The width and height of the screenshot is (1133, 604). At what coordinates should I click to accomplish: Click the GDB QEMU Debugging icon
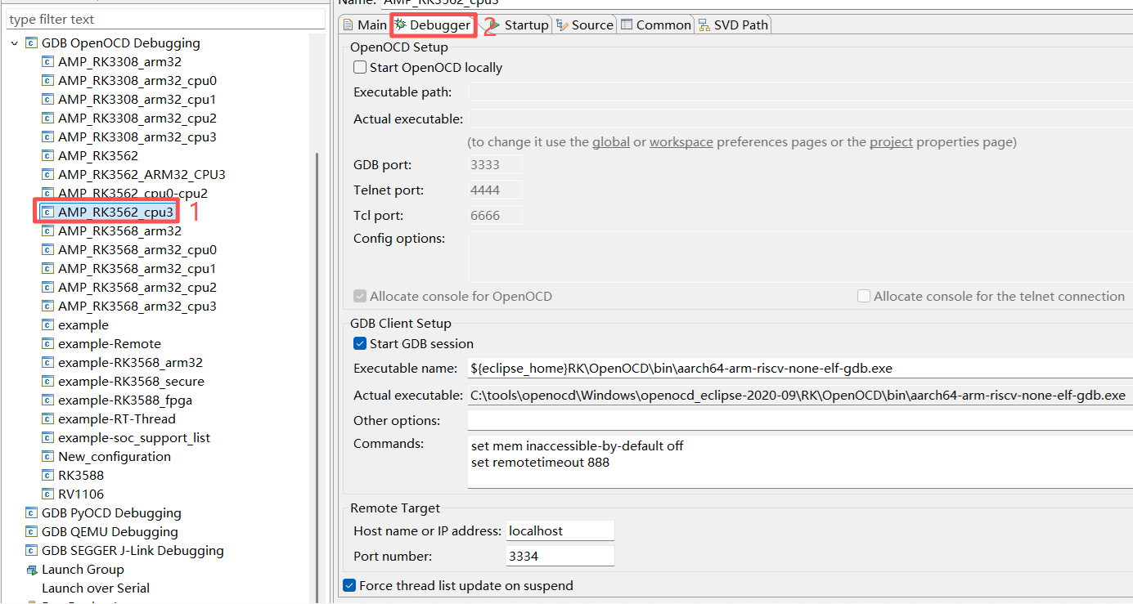point(32,532)
